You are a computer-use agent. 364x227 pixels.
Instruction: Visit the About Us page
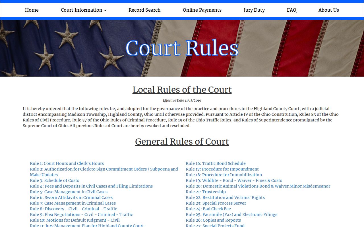click(329, 10)
